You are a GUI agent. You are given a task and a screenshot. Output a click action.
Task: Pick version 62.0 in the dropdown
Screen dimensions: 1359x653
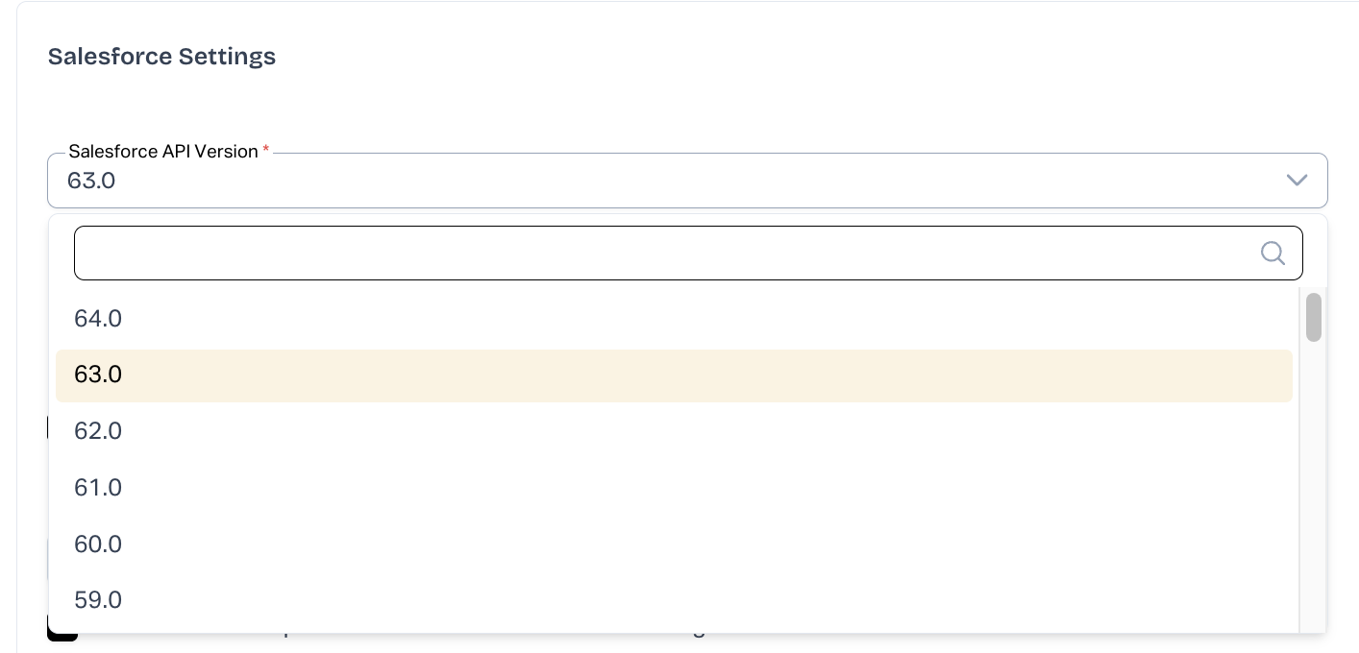click(x=98, y=431)
